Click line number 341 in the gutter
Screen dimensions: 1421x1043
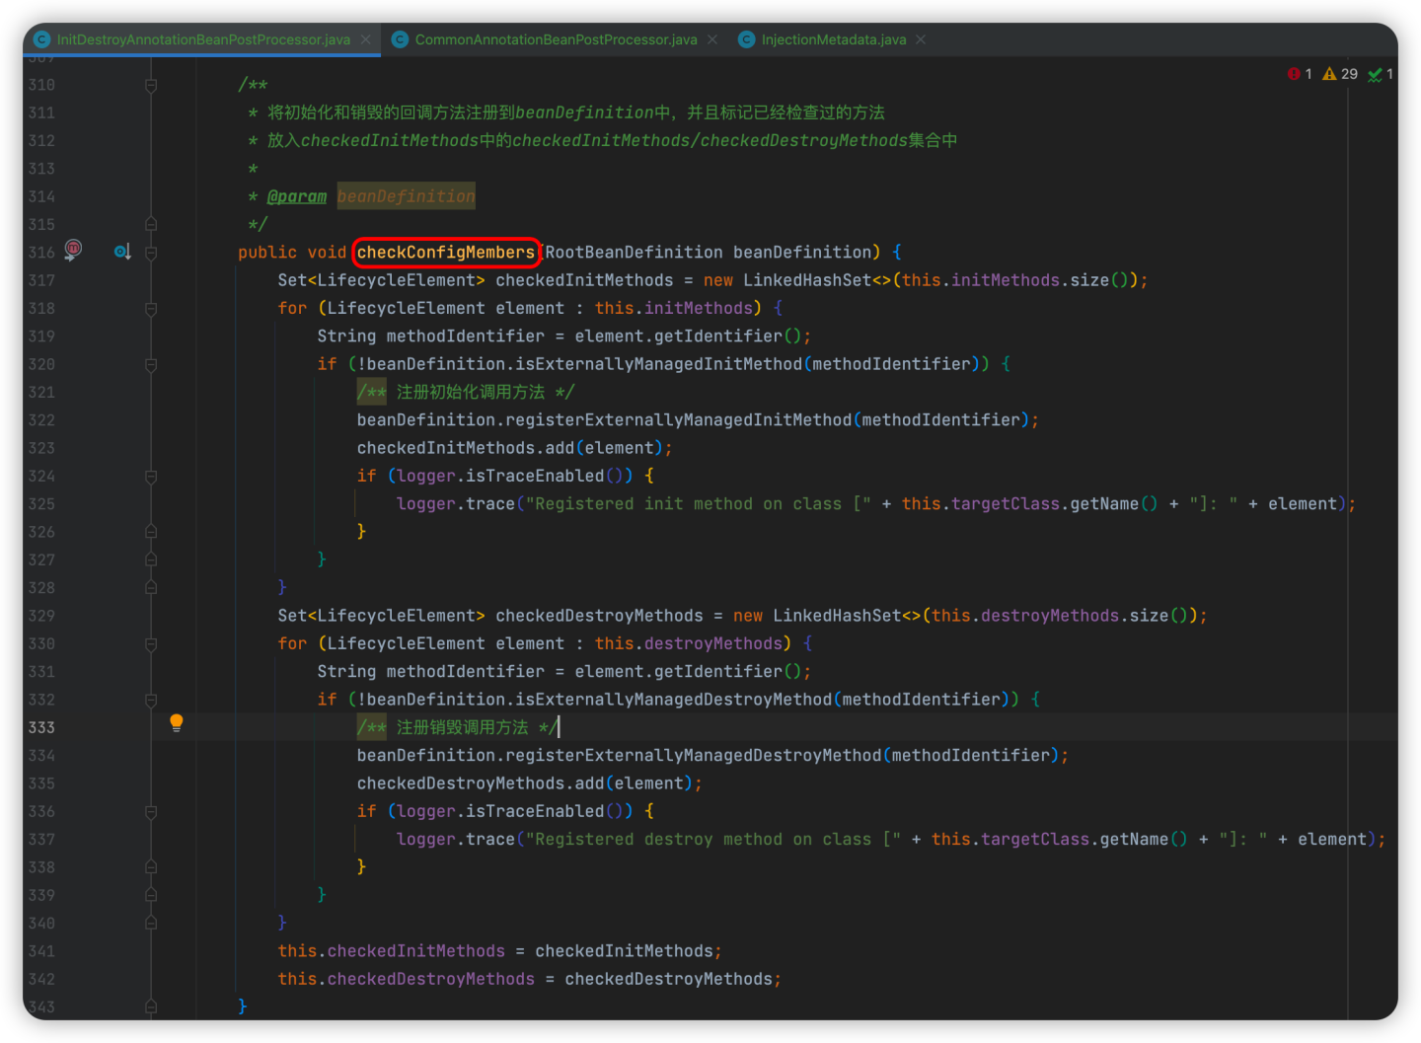[x=41, y=952]
